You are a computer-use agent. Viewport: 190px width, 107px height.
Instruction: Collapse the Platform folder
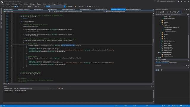point(160,24)
